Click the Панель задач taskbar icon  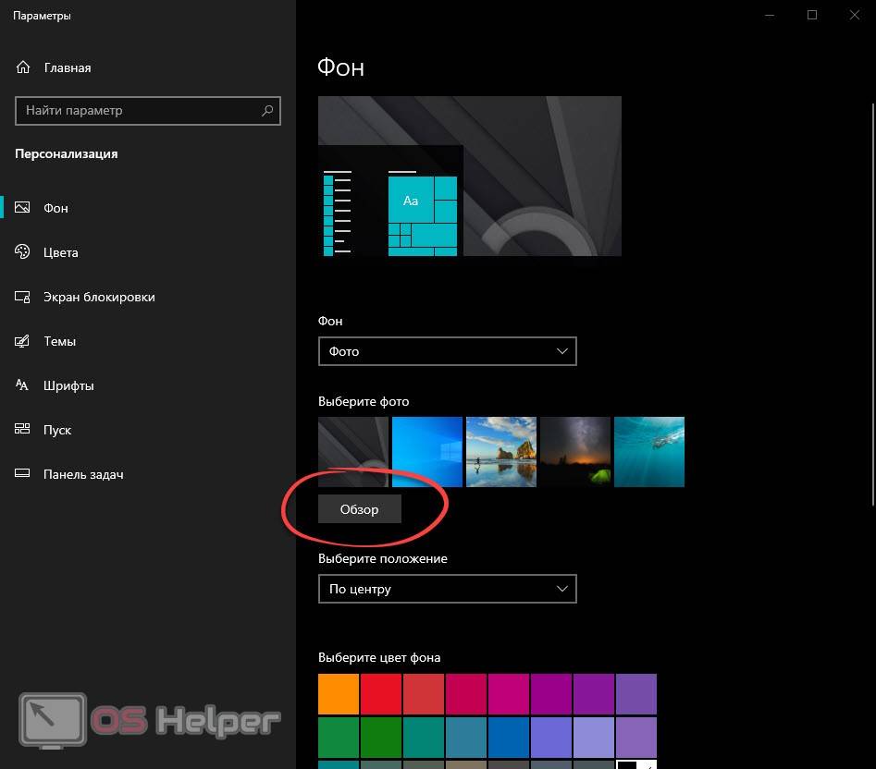[23, 474]
